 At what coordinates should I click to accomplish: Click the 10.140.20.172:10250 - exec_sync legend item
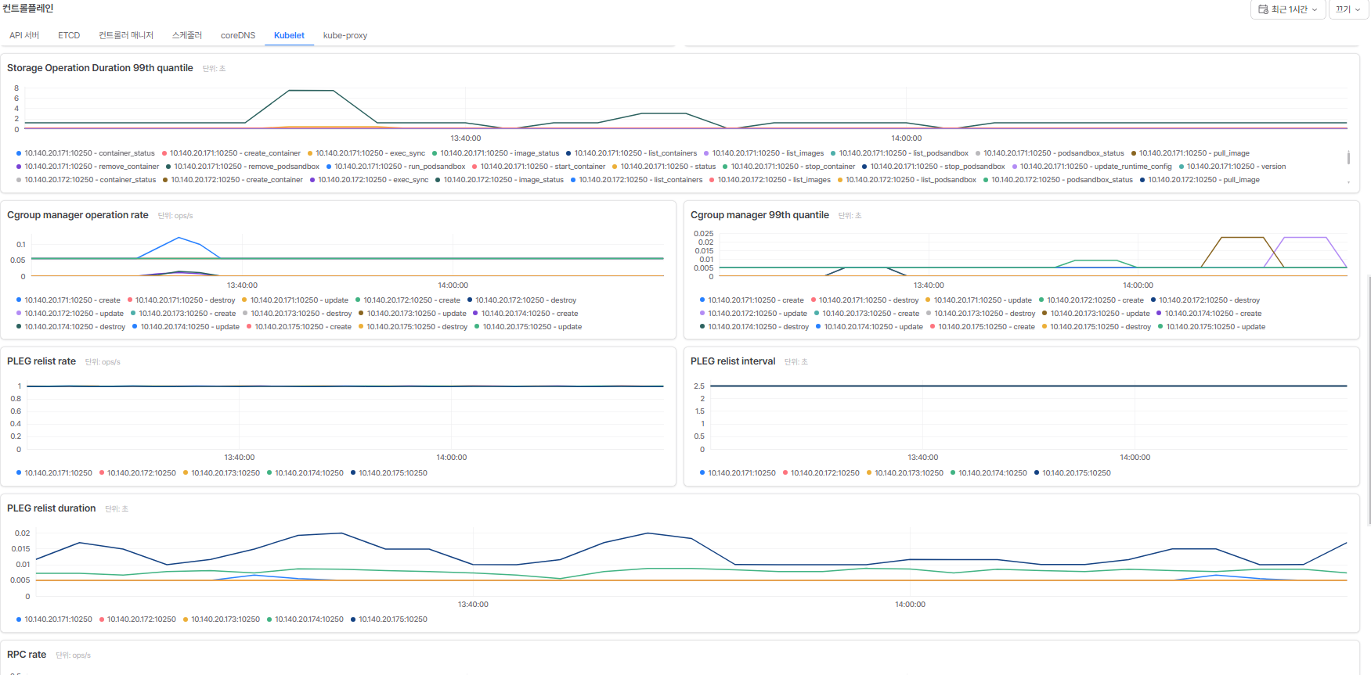(x=370, y=180)
